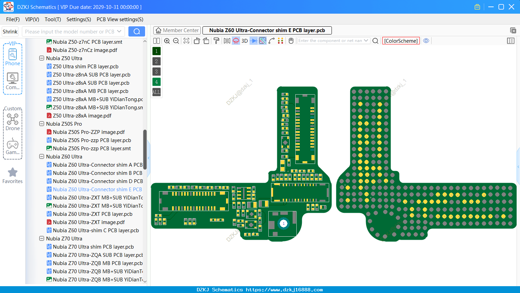Toggle split view layout icon
This screenshot has width=520, height=293.
tap(157, 41)
